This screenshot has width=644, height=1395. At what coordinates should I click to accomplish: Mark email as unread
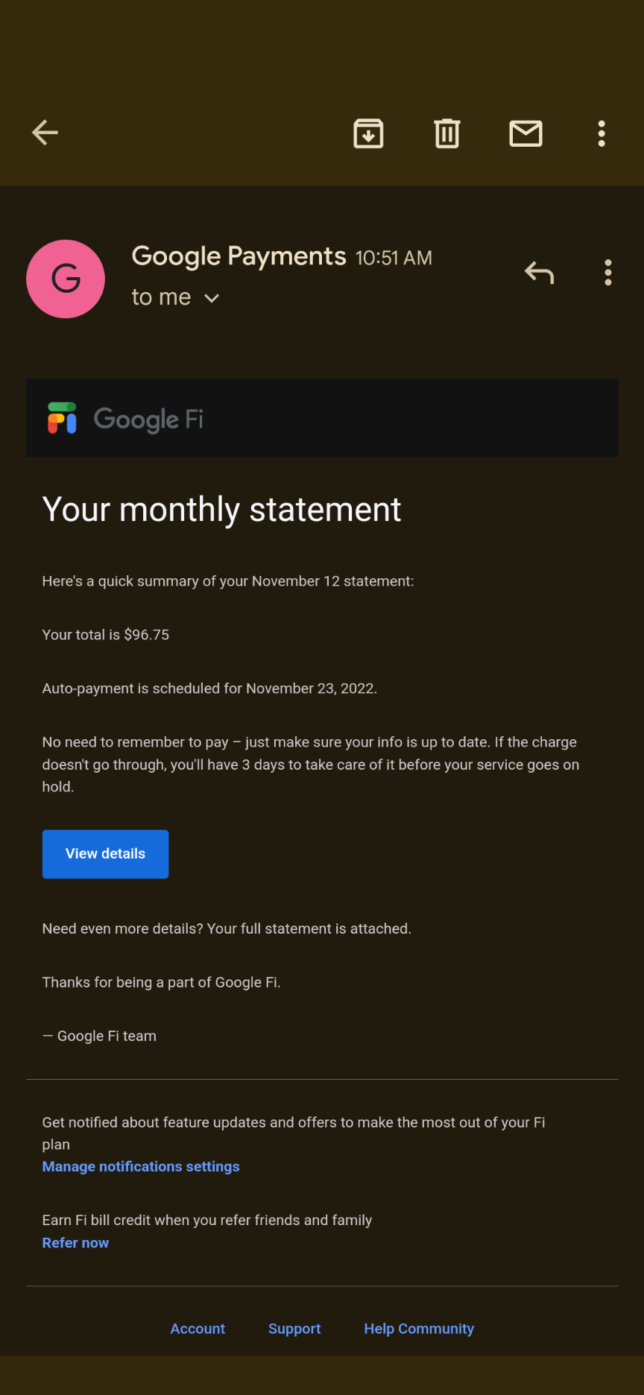[525, 133]
